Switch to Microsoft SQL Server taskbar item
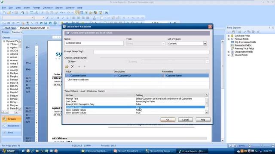 tap(159, 151)
